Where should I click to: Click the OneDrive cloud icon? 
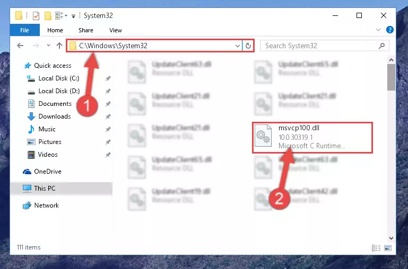(27, 172)
